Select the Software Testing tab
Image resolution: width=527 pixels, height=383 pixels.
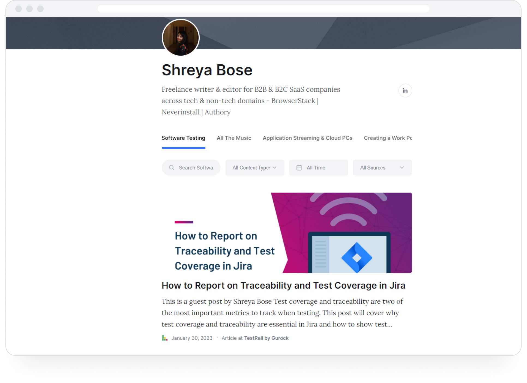click(x=183, y=138)
